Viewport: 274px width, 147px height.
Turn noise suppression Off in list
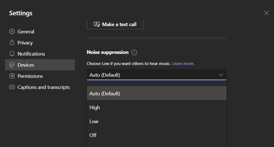(x=157, y=135)
